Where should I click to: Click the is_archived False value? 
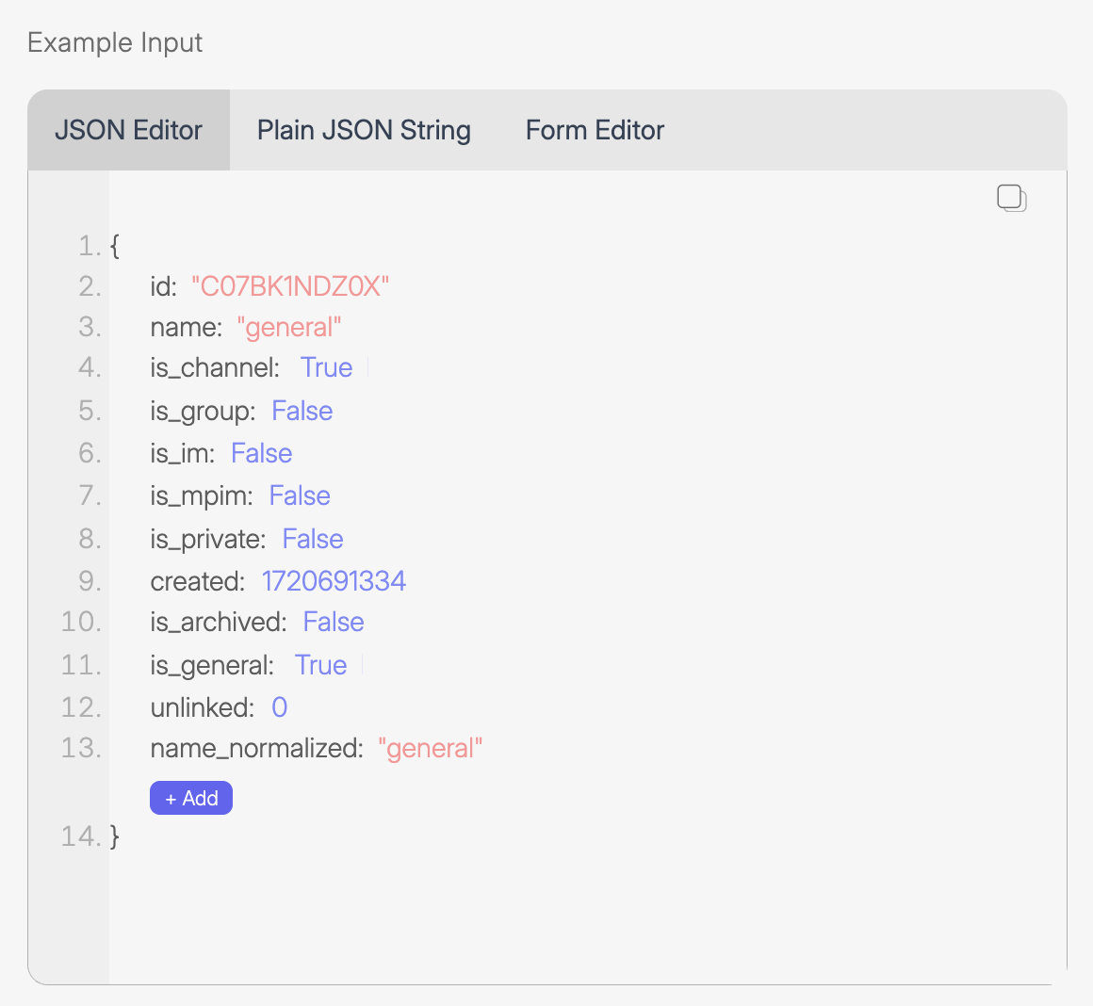pyautogui.click(x=334, y=622)
